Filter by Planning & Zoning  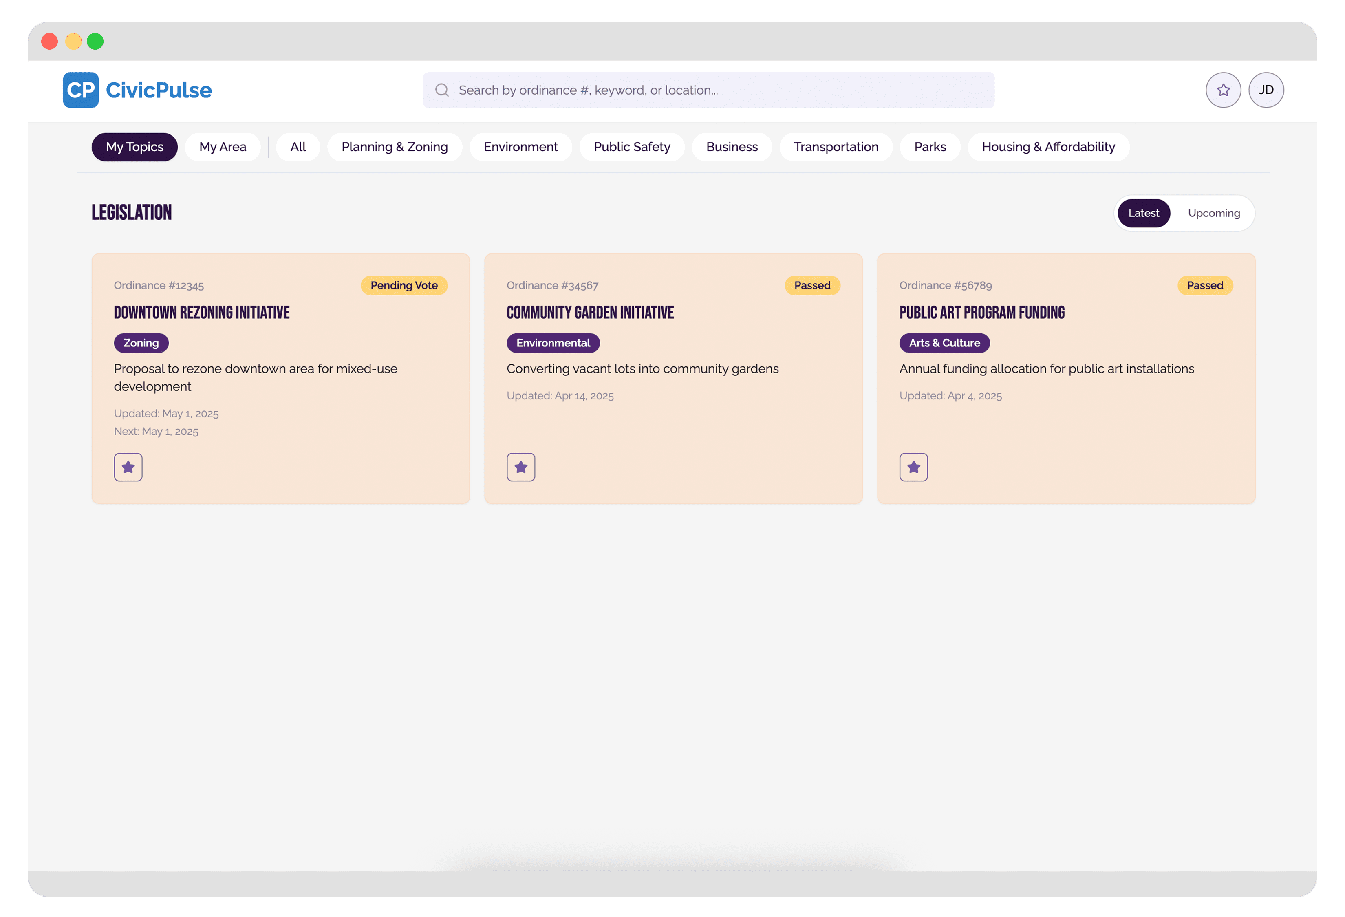coord(395,147)
